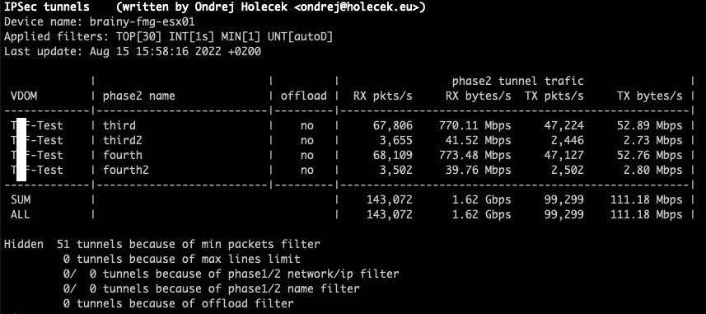
Task: Click the TX pkts/s column header
Action: coord(554,96)
